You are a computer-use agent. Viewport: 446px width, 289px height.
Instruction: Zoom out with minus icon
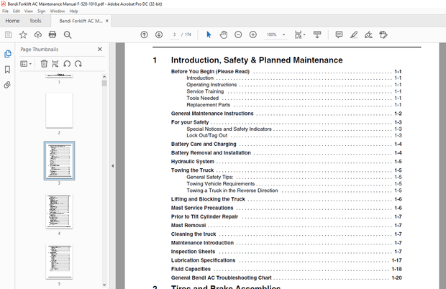(238, 35)
